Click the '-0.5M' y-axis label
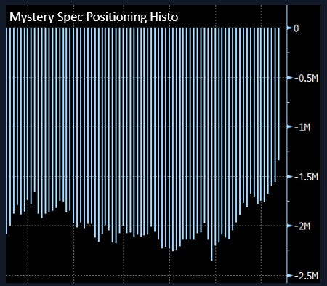This screenshot has height=286, width=327. (306, 78)
